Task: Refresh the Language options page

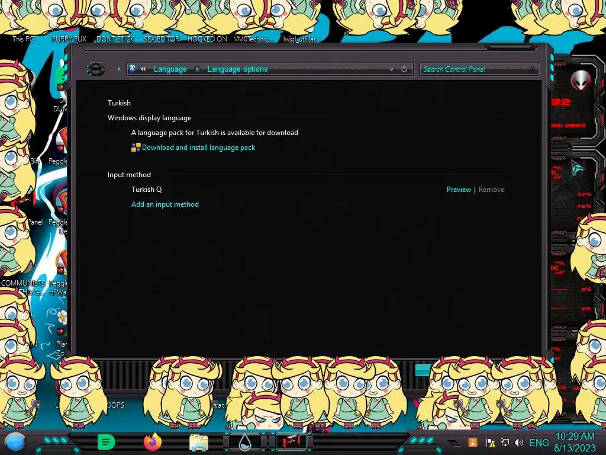Action: coord(404,69)
